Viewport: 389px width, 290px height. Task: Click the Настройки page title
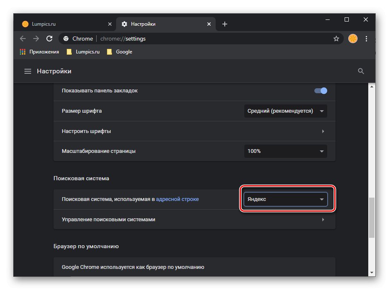pos(54,71)
